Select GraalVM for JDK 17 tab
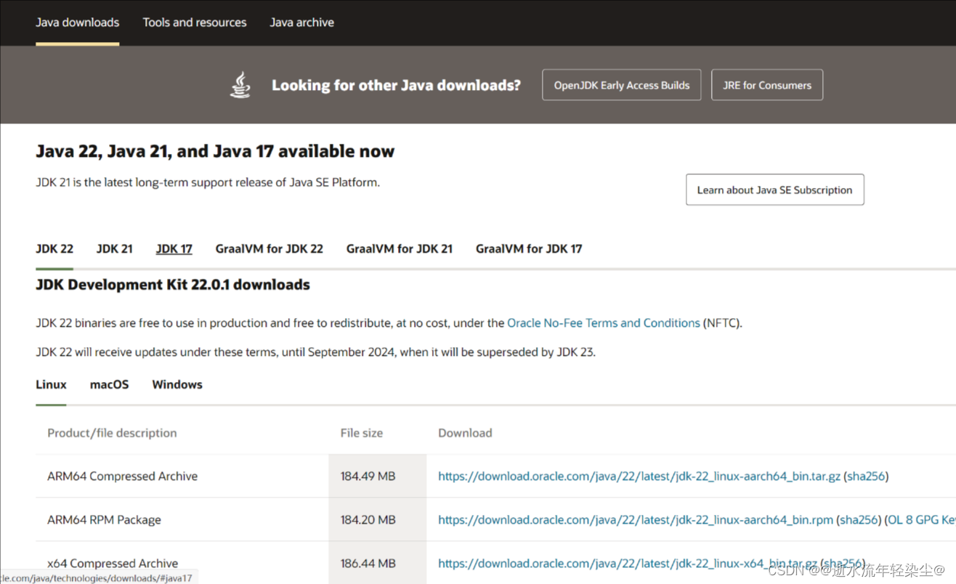Image resolution: width=956 pixels, height=584 pixels. pos(529,248)
